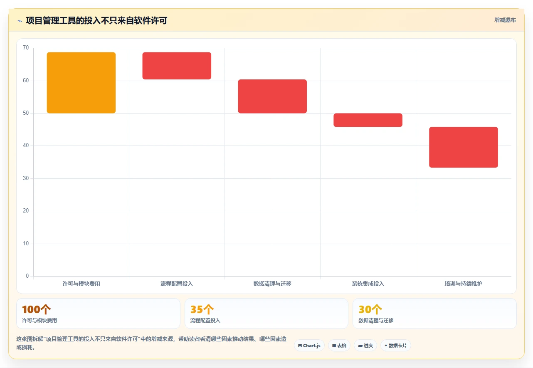Click y-axis value 30
This screenshot has height=368, width=533.
click(26, 178)
